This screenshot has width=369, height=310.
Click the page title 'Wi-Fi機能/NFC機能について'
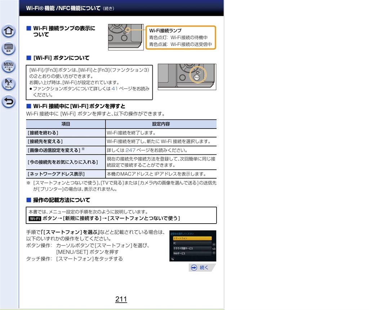coord(63,8)
